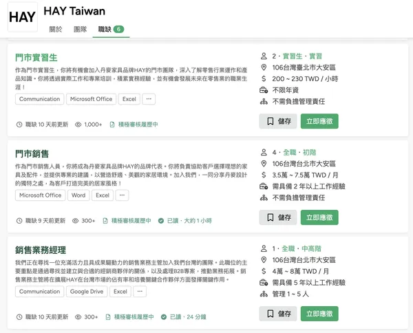Viewport: 413px width, 333px height.
Task: Open the 門市銷售 job title
Action: (32, 153)
